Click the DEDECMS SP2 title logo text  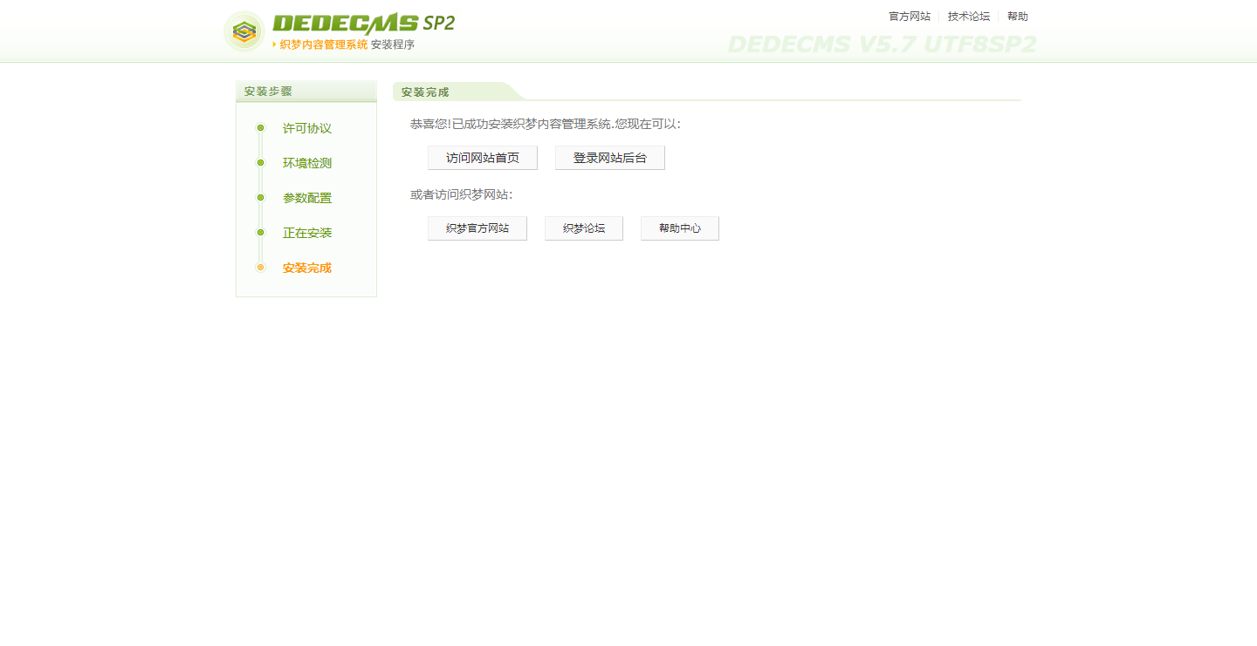click(x=363, y=24)
